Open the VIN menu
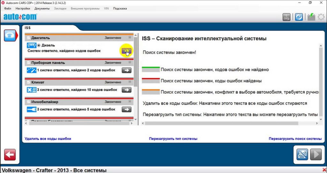The height and width of the screenshot is (173, 327). pos(106,9)
